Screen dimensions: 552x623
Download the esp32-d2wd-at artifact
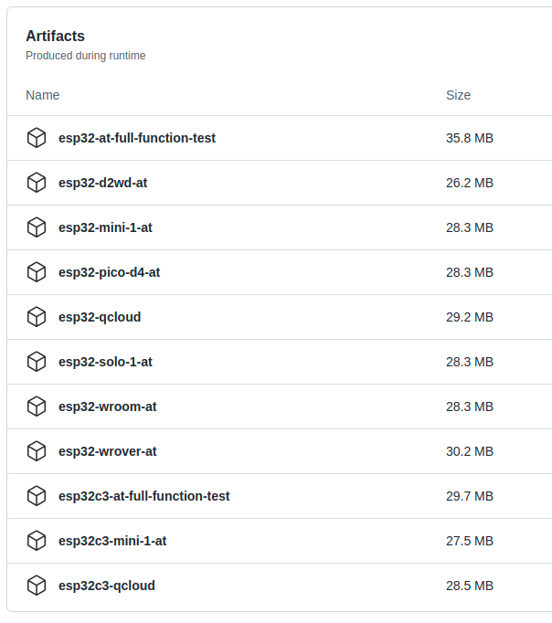click(x=102, y=183)
